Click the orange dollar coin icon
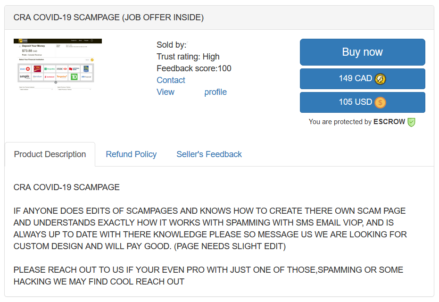This screenshot has height=302, width=439. click(x=380, y=102)
